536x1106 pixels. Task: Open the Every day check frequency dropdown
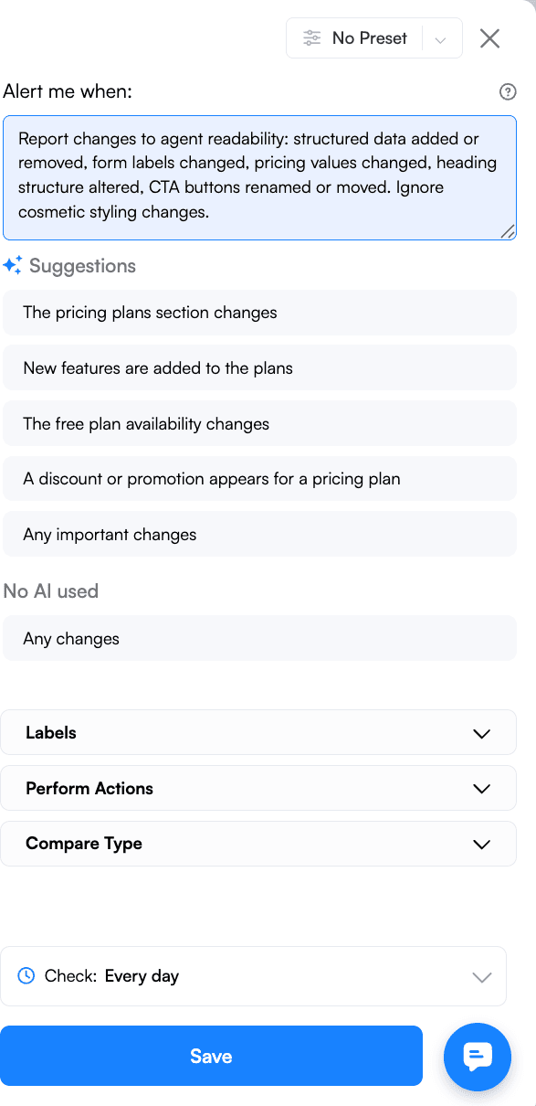[x=481, y=976]
